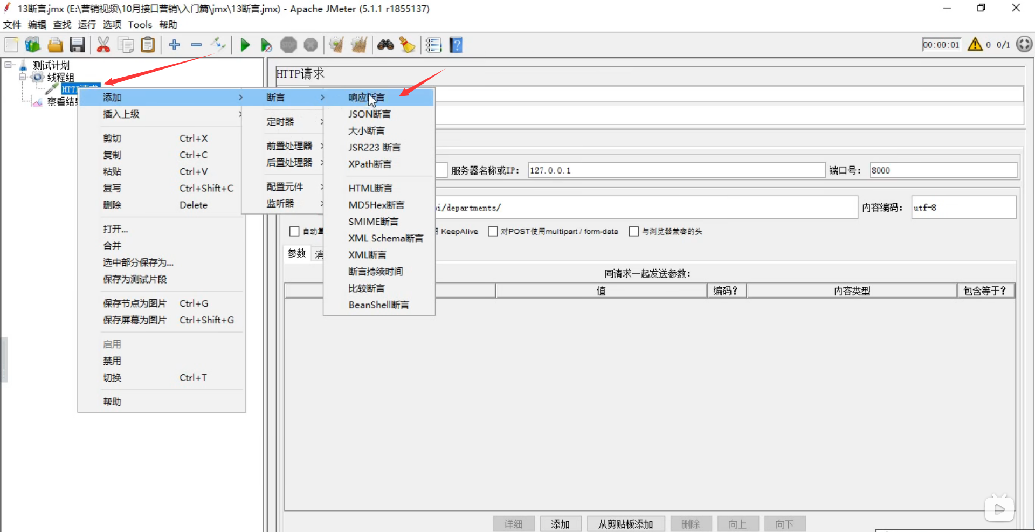Click the Open file folder icon
1035x532 pixels.
(x=55, y=45)
